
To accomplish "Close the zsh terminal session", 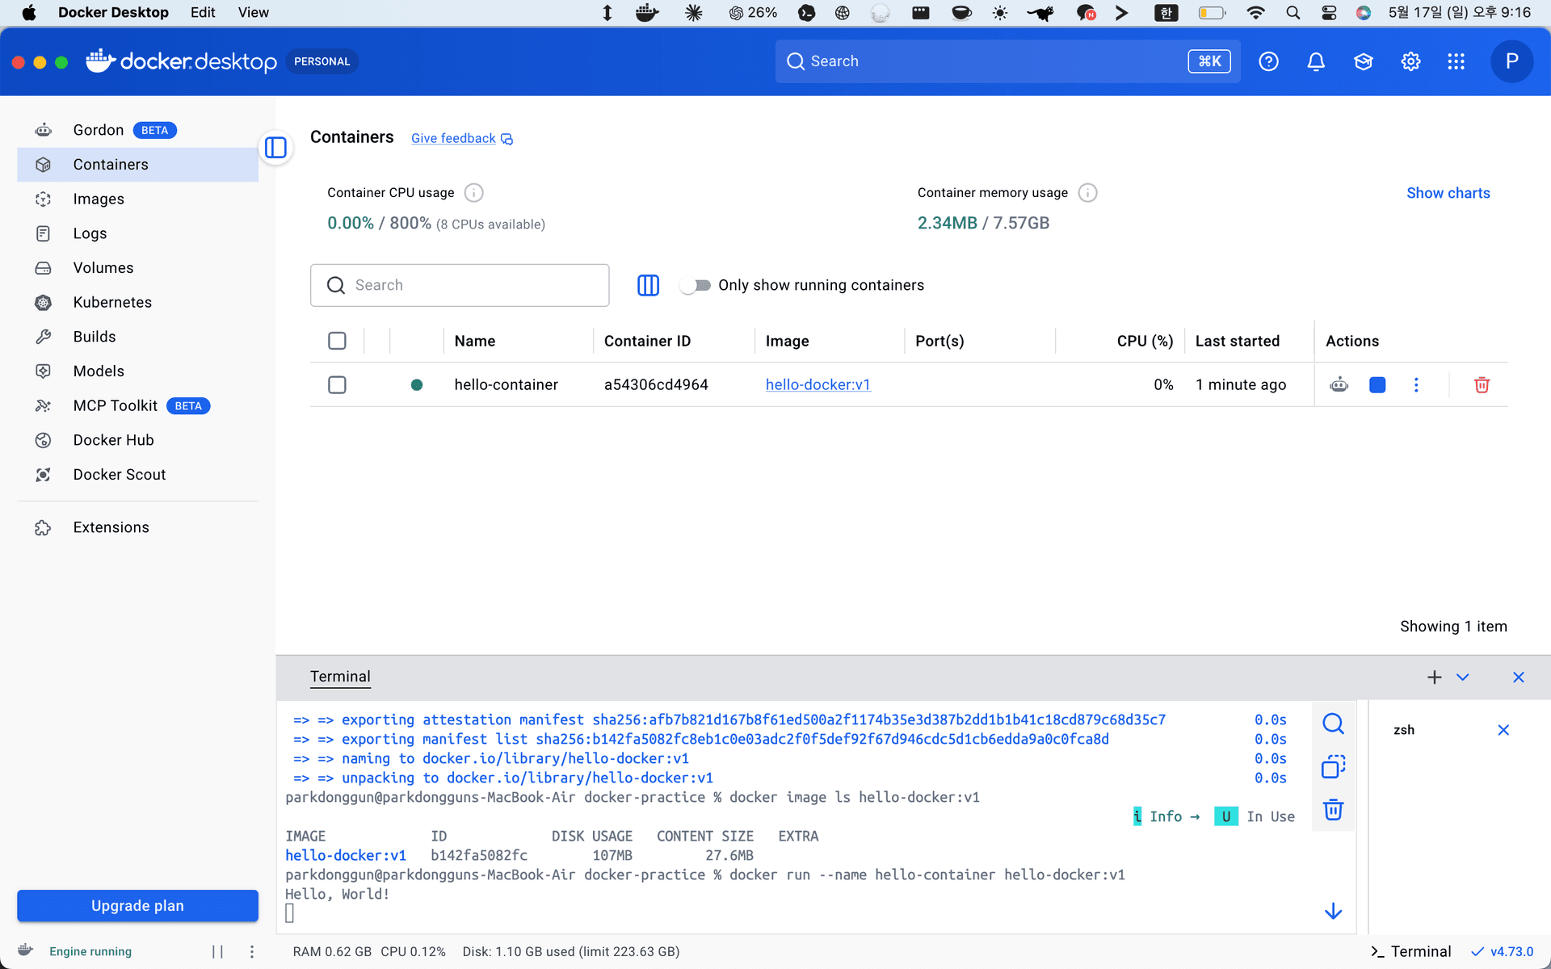I will pyautogui.click(x=1503, y=730).
